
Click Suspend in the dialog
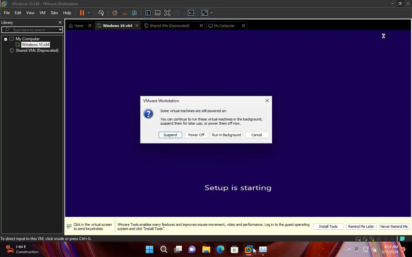click(170, 135)
